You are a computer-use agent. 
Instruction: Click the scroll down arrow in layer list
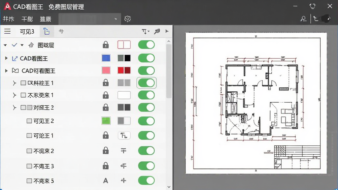click(x=169, y=187)
